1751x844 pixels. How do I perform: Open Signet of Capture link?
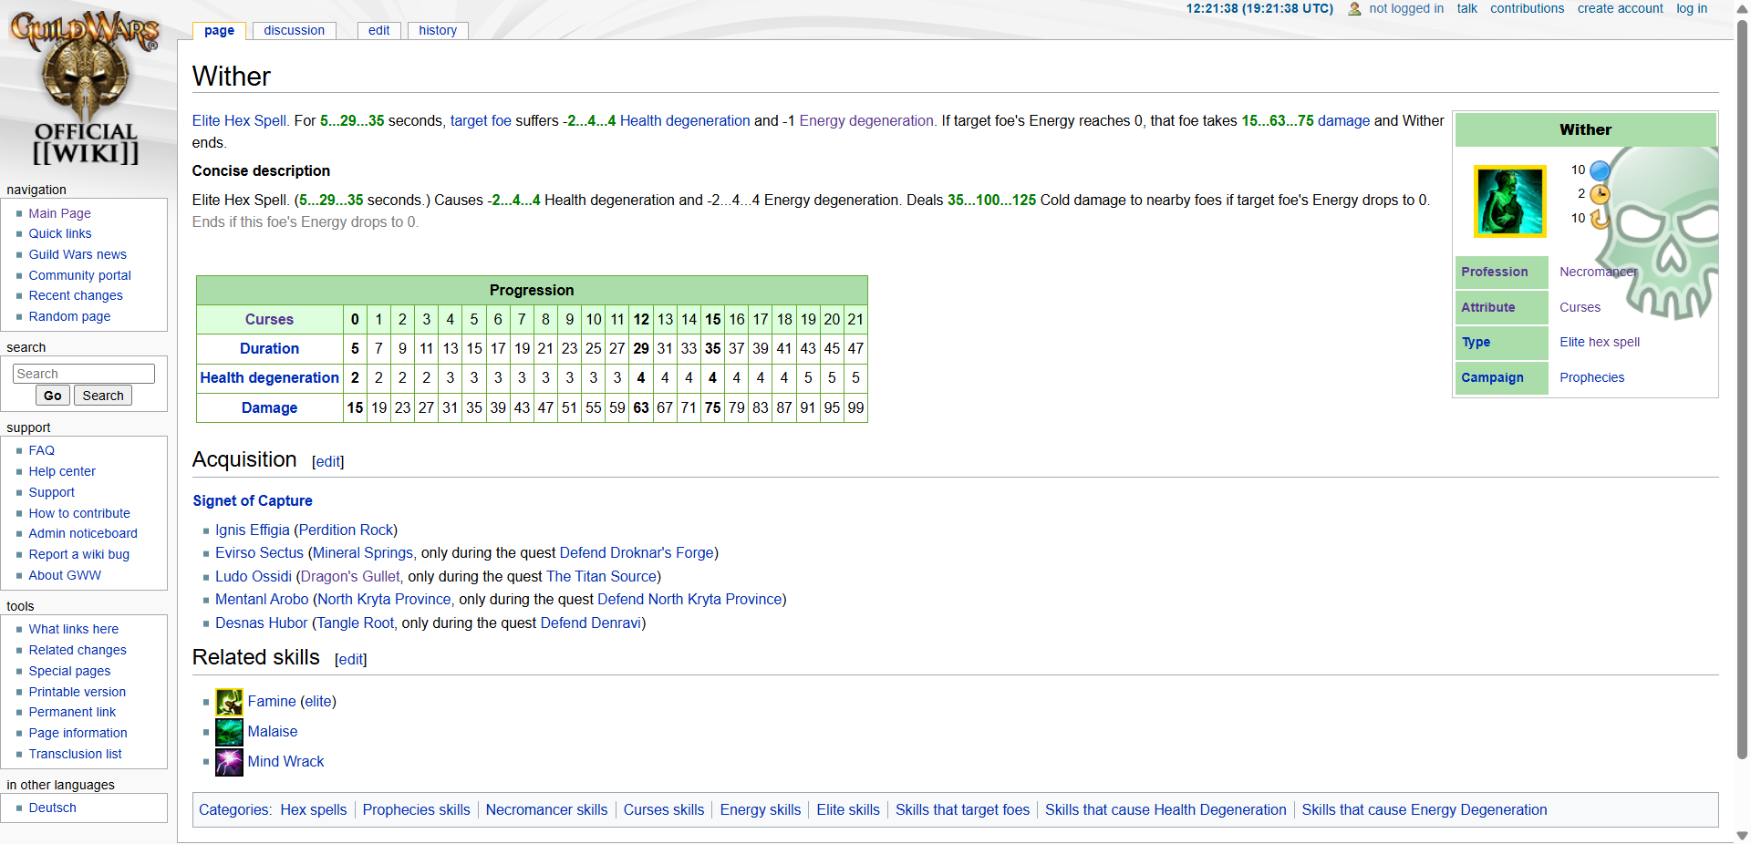[253, 501]
